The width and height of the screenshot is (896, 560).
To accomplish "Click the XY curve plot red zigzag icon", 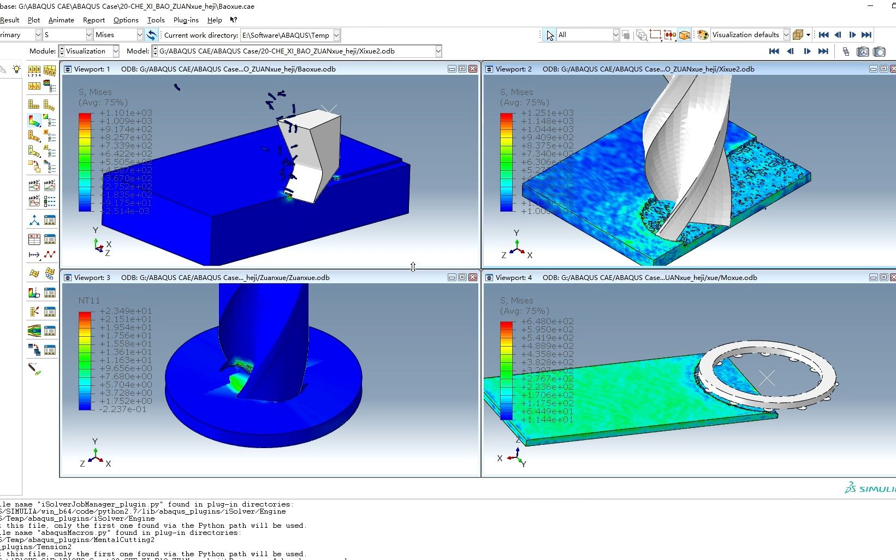I will click(x=50, y=254).
